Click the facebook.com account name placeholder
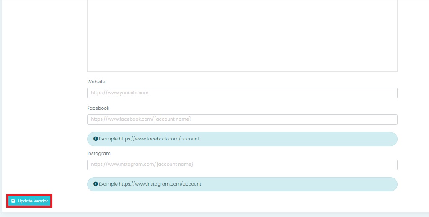The width and height of the screenshot is (429, 217). (x=141, y=119)
